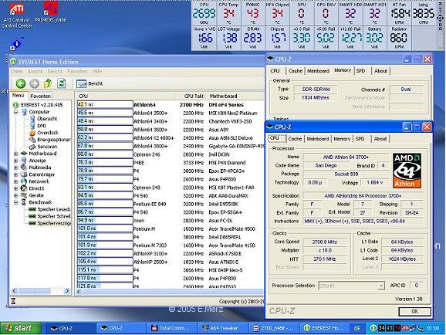The height and width of the screenshot is (335, 446).
Task: Open Processor Selection dropdown in CPU-Z
Action: click(352, 286)
